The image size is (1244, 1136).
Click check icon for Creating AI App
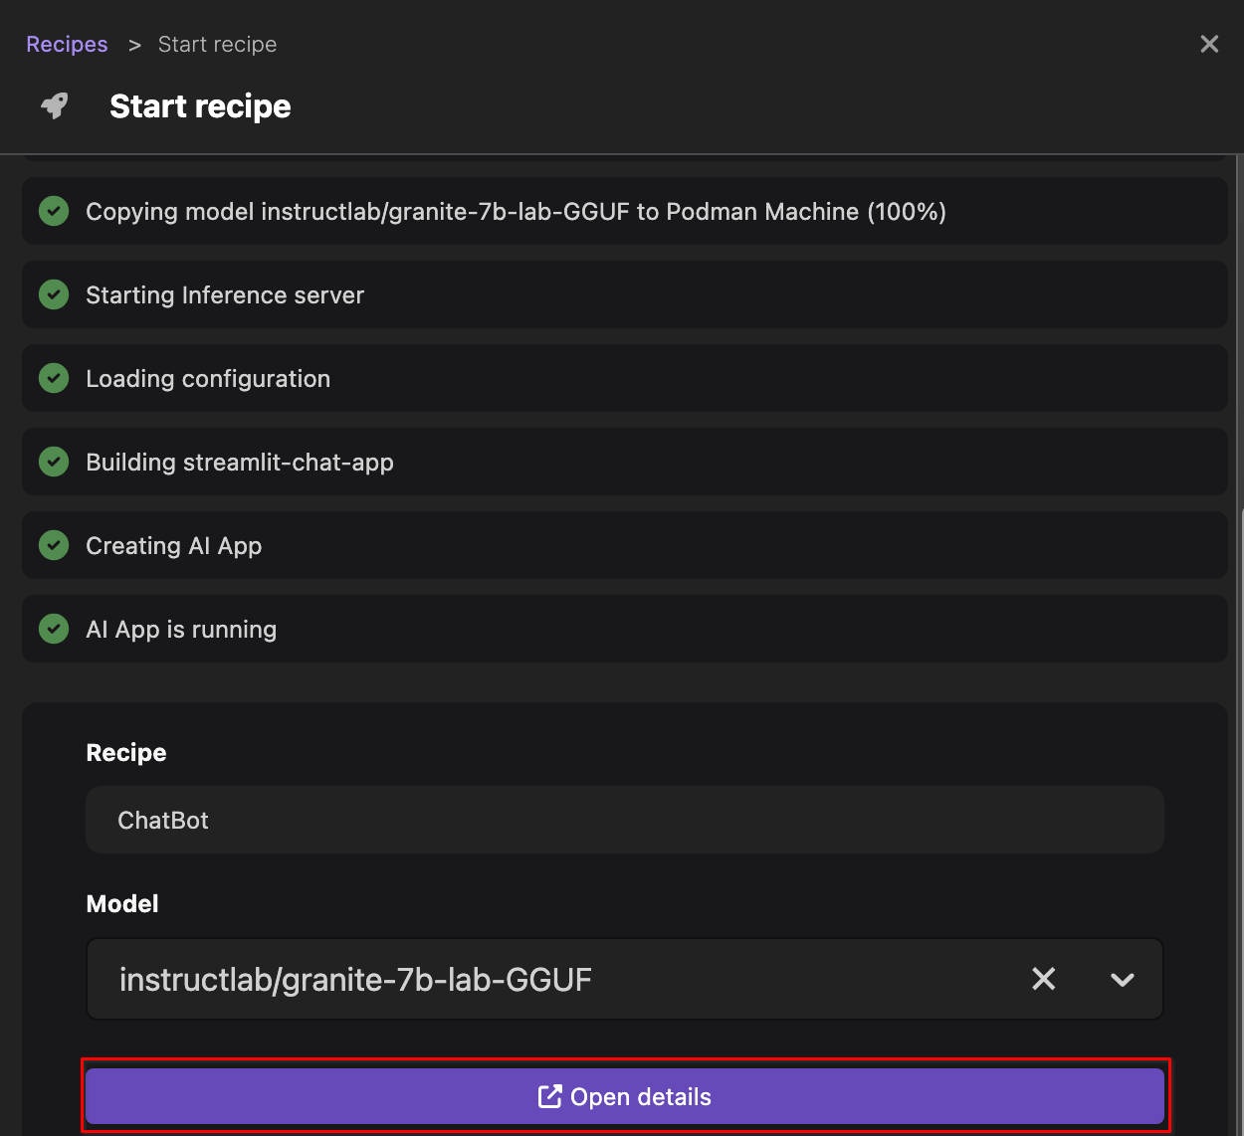54,545
